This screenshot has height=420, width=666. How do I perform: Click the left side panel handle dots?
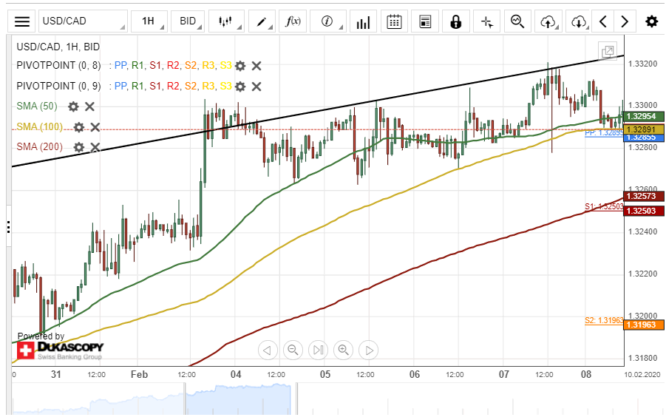pyautogui.click(x=8, y=227)
